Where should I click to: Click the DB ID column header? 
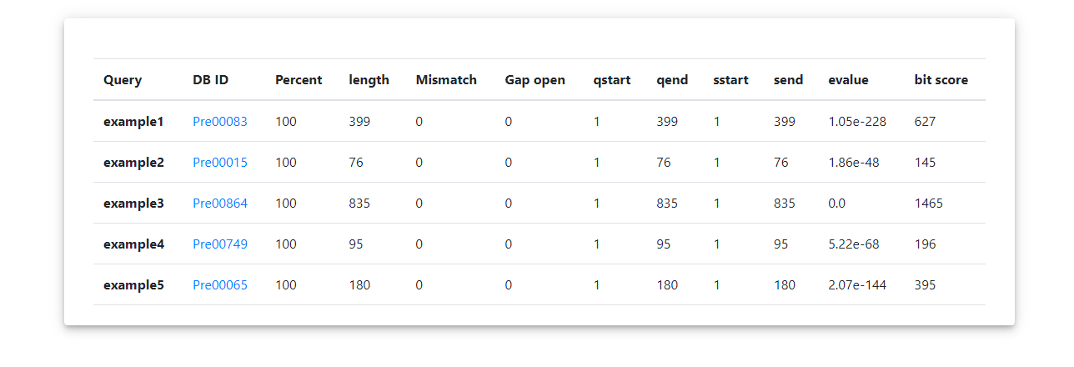(210, 80)
